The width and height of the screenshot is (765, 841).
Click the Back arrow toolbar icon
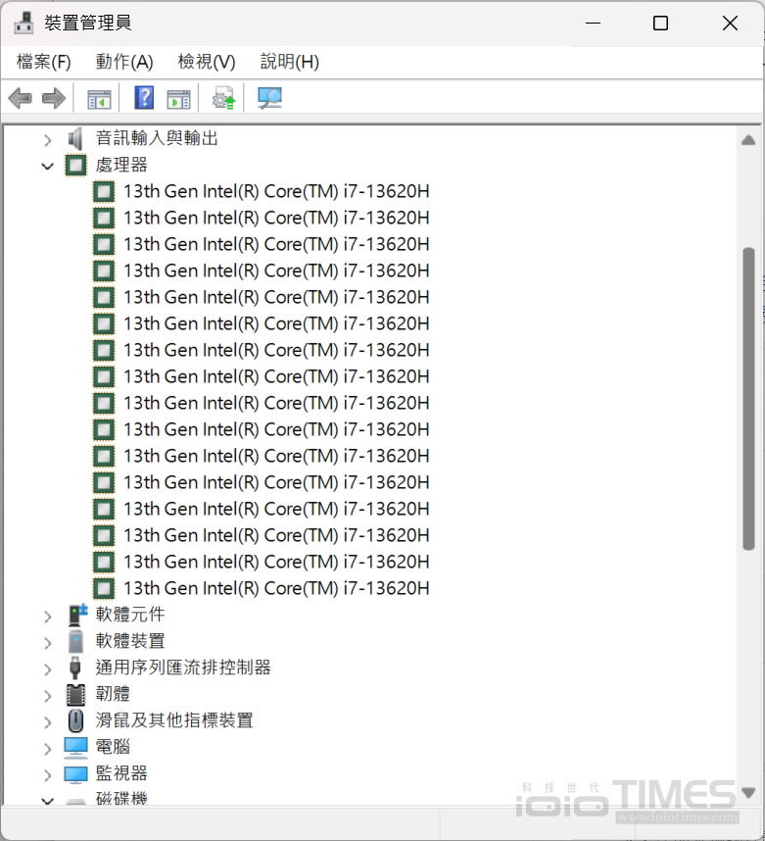[21, 99]
